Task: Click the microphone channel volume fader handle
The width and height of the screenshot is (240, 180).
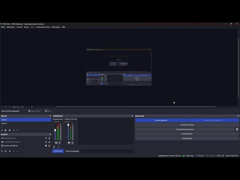Action: point(68,125)
